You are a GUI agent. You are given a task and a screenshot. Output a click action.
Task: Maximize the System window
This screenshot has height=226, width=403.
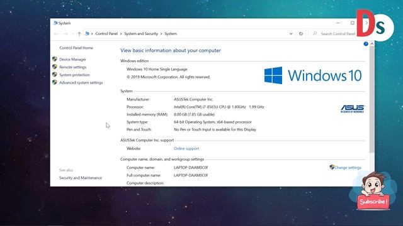pyautogui.click(x=353, y=23)
